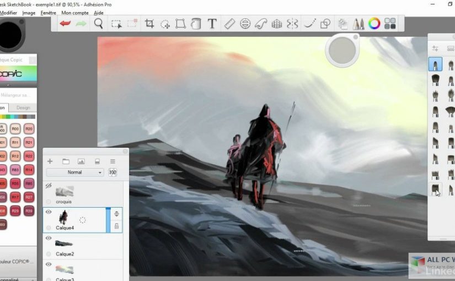Open the Modifier menu

[x=8, y=13]
